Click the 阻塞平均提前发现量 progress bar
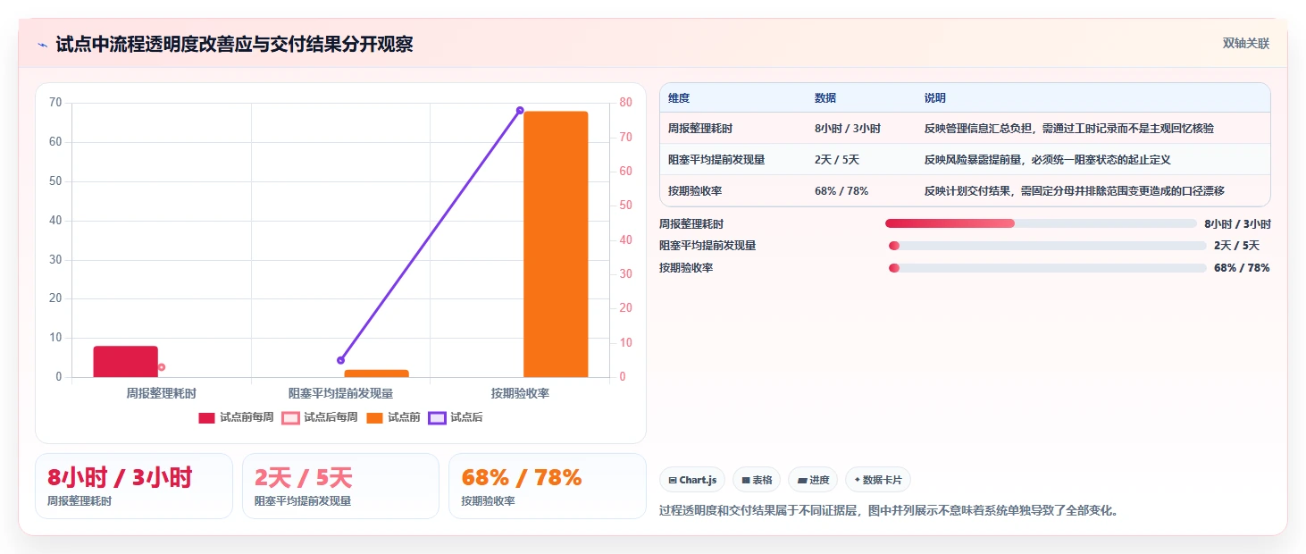The height and width of the screenshot is (554, 1306). 1048,246
